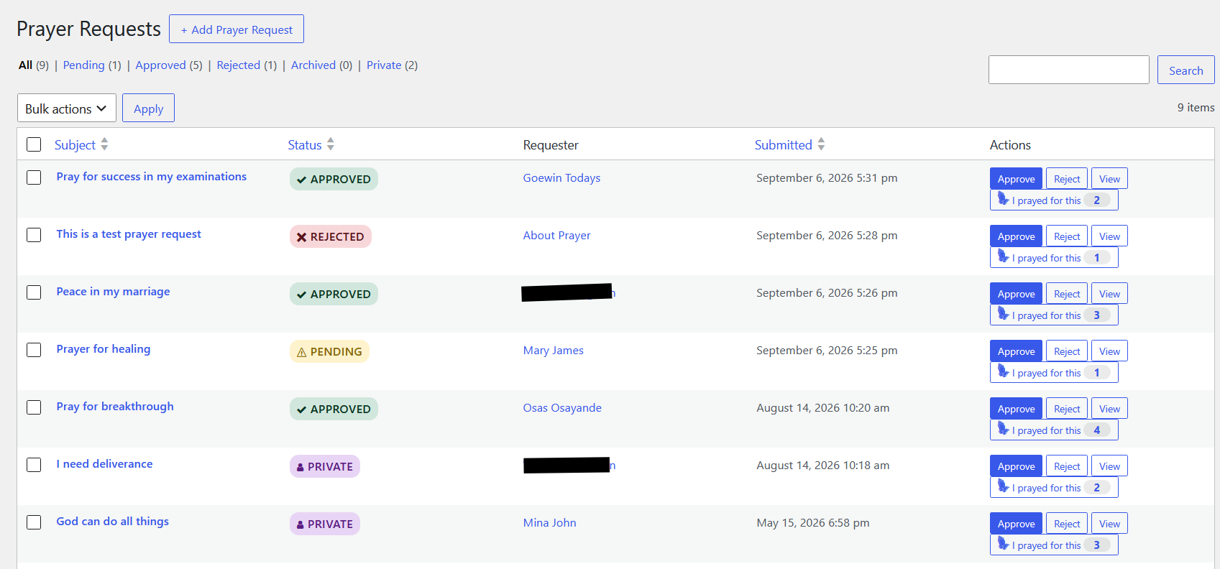Open requester Osas Osayande profile
The height and width of the screenshot is (569, 1220).
tap(562, 408)
